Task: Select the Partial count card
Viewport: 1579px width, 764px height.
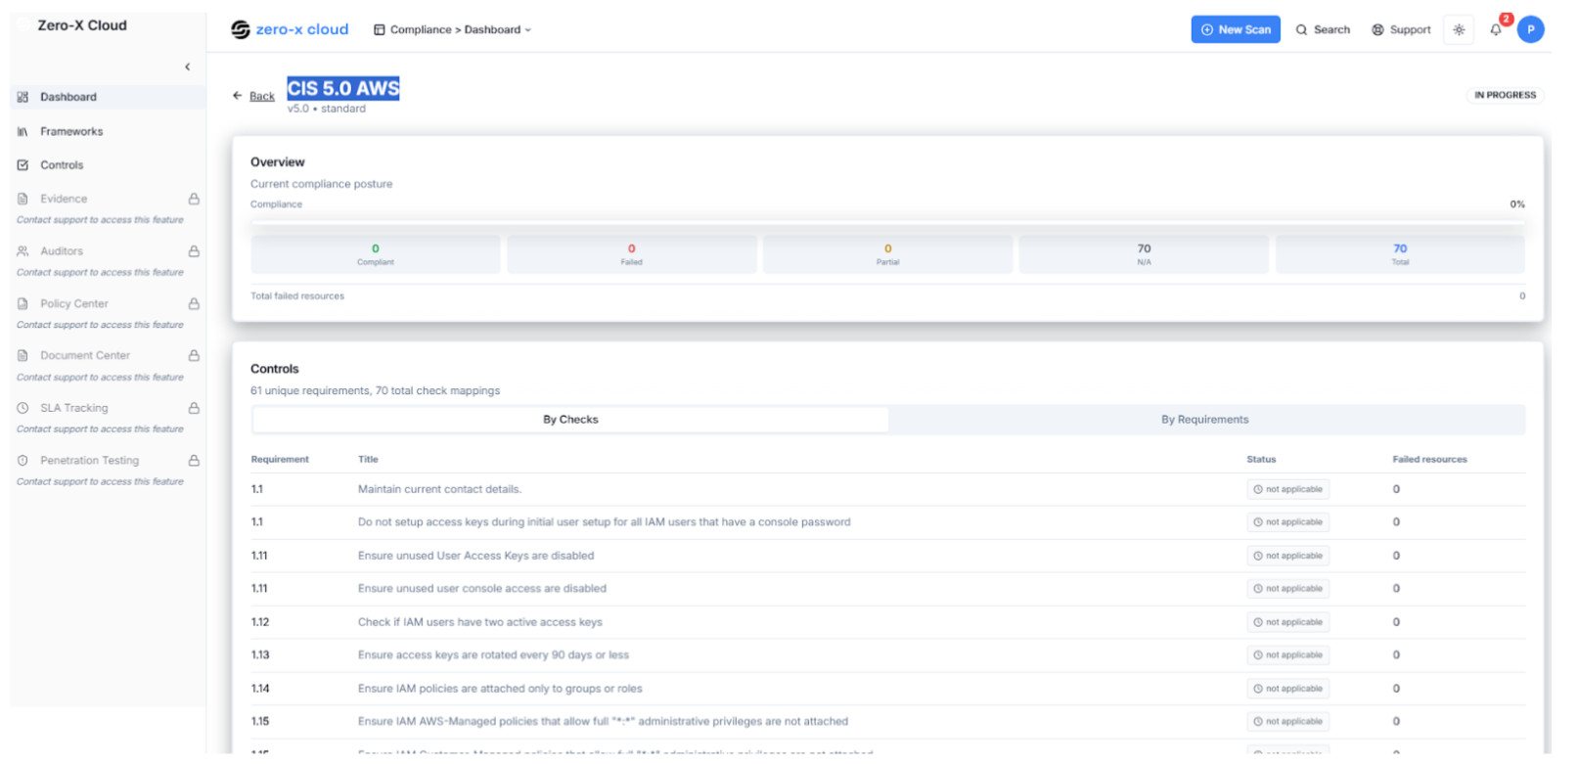Action: [x=887, y=254]
